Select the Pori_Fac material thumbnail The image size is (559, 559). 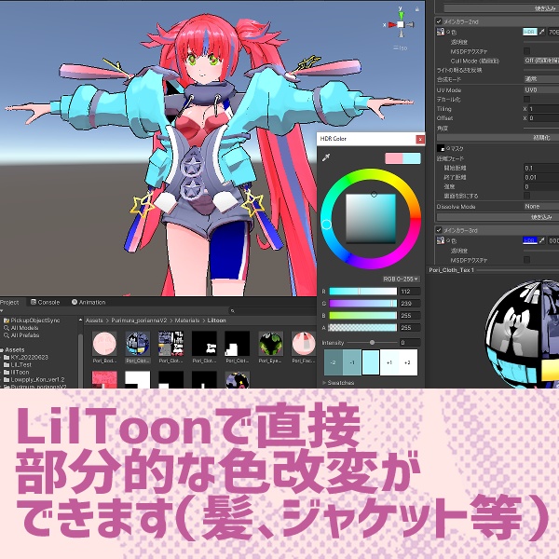pos(304,344)
